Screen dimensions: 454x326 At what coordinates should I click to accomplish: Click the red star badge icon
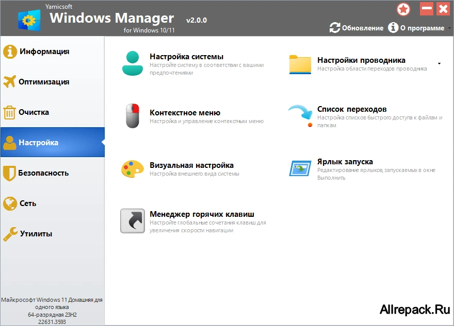click(403, 10)
